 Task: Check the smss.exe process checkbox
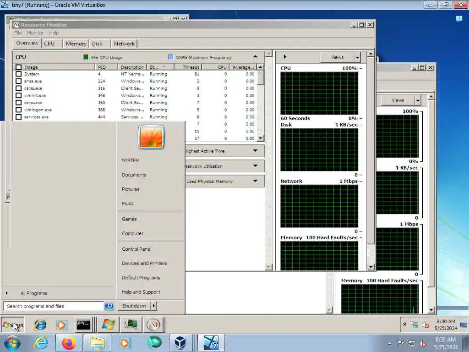pyautogui.click(x=18, y=81)
